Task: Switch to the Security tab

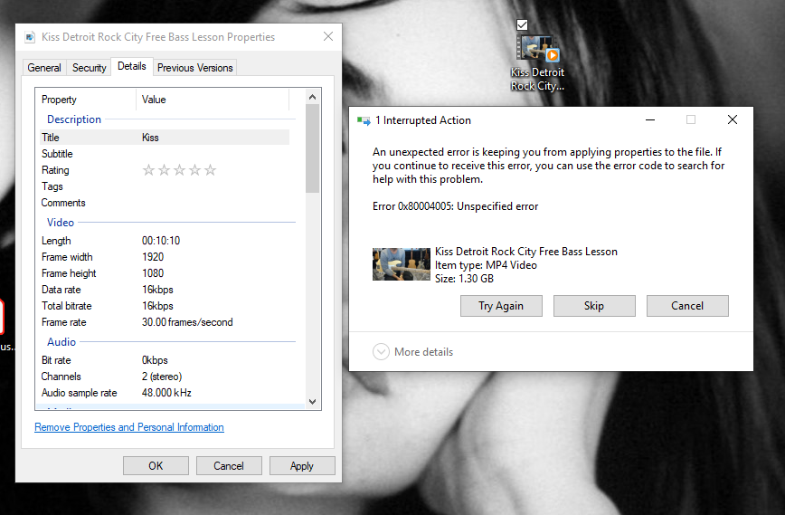Action: 90,68
